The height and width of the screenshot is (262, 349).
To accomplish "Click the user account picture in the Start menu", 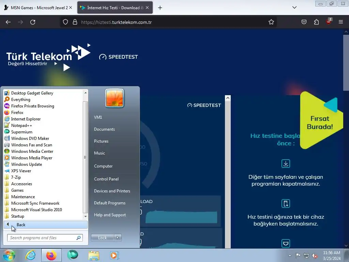I will coord(115,98).
